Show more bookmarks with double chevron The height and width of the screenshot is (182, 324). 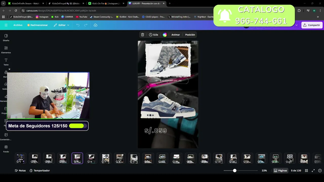[x=318, y=17]
